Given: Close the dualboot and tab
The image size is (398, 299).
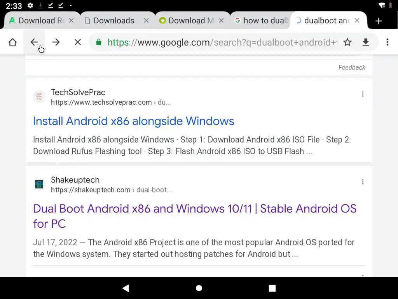Looking at the screenshot, I should coord(357,20).
